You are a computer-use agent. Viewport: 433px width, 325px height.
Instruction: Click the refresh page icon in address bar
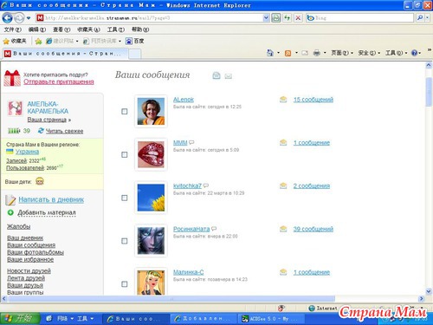287,18
